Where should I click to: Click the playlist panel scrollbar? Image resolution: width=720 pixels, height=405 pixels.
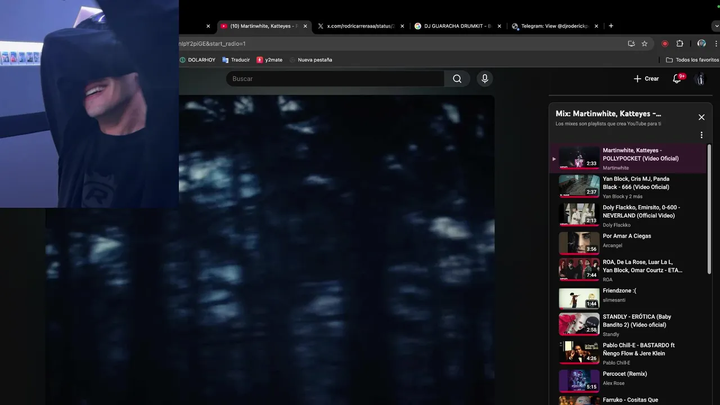709,210
